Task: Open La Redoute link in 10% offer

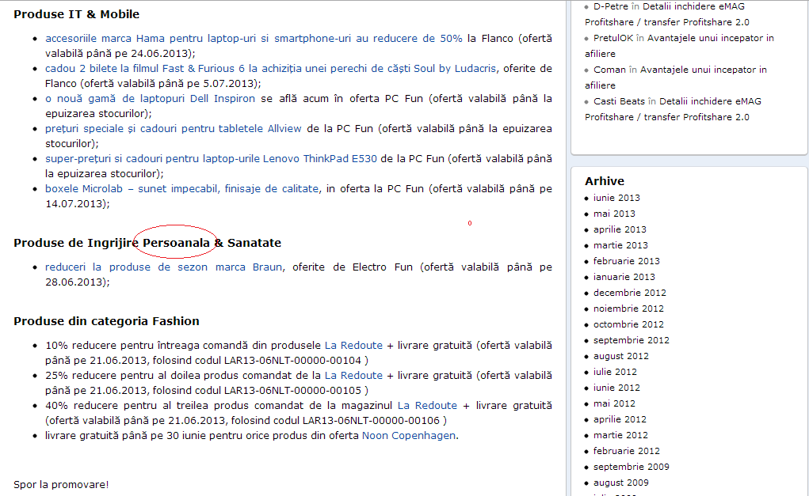Action: point(353,346)
